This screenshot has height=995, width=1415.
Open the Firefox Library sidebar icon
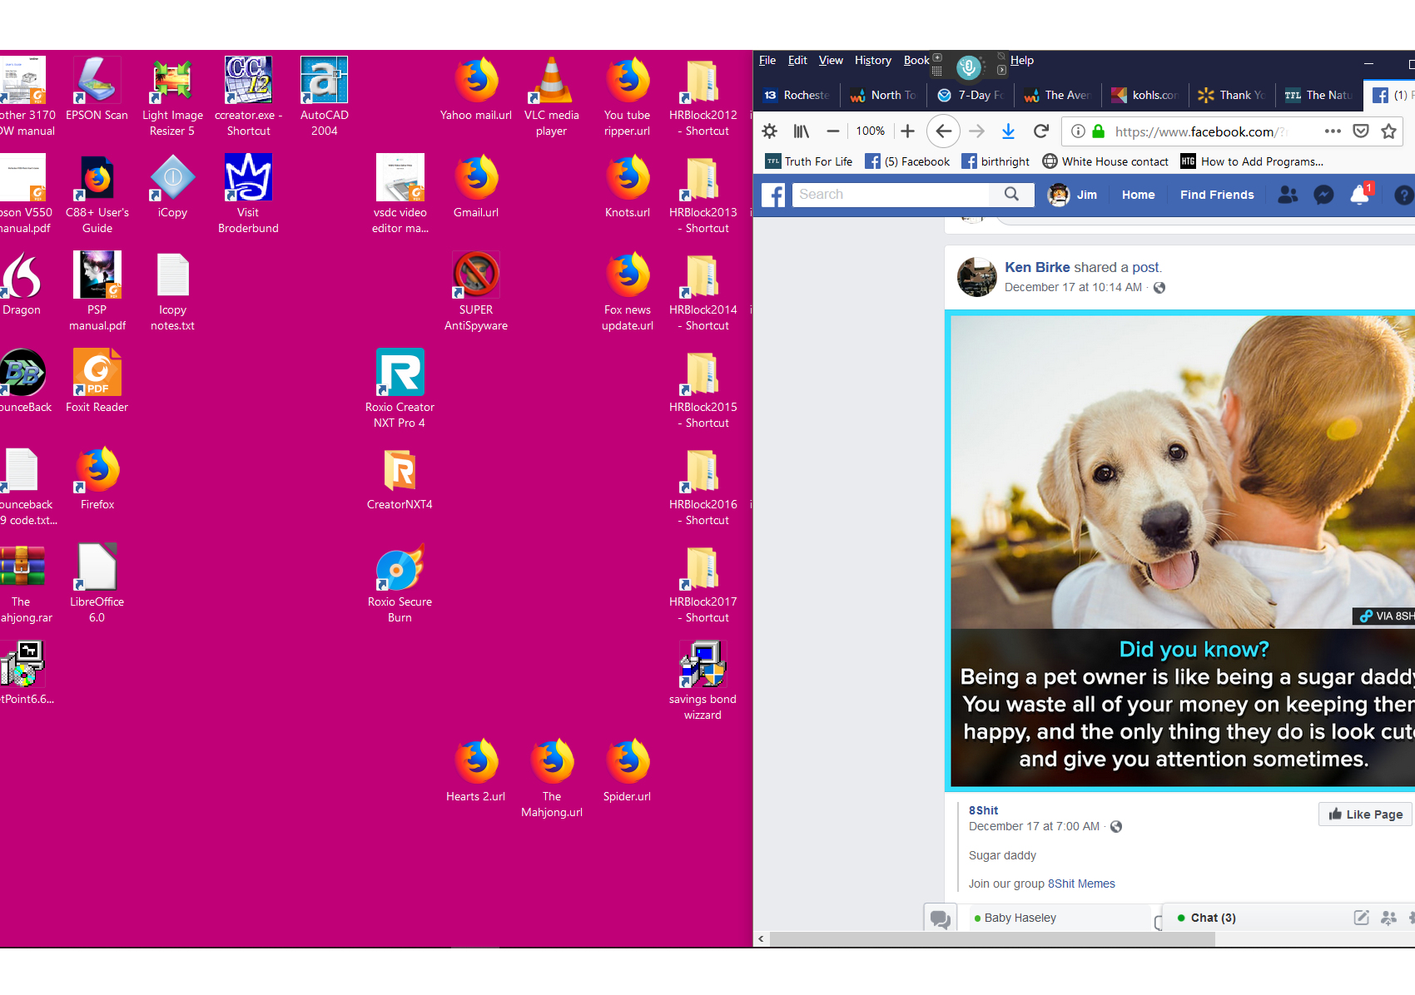coord(801,131)
